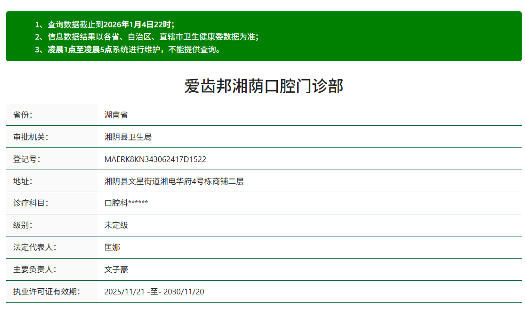Click the bold text 凌晨1点至凌晨5点

pos(79,49)
